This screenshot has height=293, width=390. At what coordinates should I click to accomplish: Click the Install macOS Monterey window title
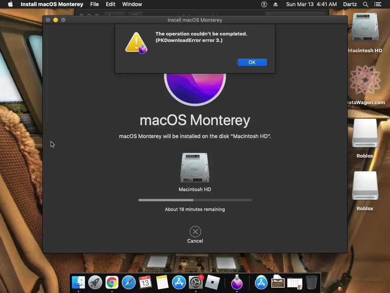195,20
